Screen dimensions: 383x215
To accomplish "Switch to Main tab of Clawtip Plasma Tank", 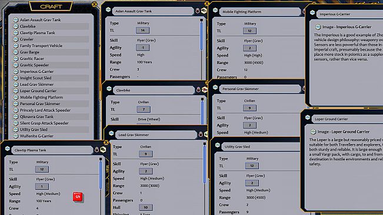I will (x=108, y=169).
